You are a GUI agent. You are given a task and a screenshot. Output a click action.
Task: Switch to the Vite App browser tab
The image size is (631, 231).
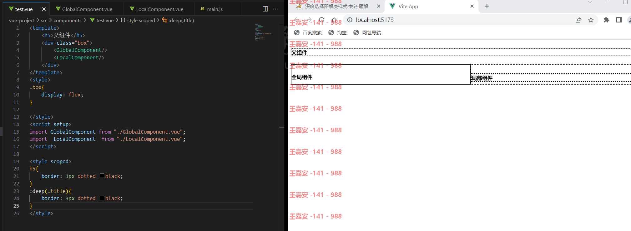click(431, 6)
